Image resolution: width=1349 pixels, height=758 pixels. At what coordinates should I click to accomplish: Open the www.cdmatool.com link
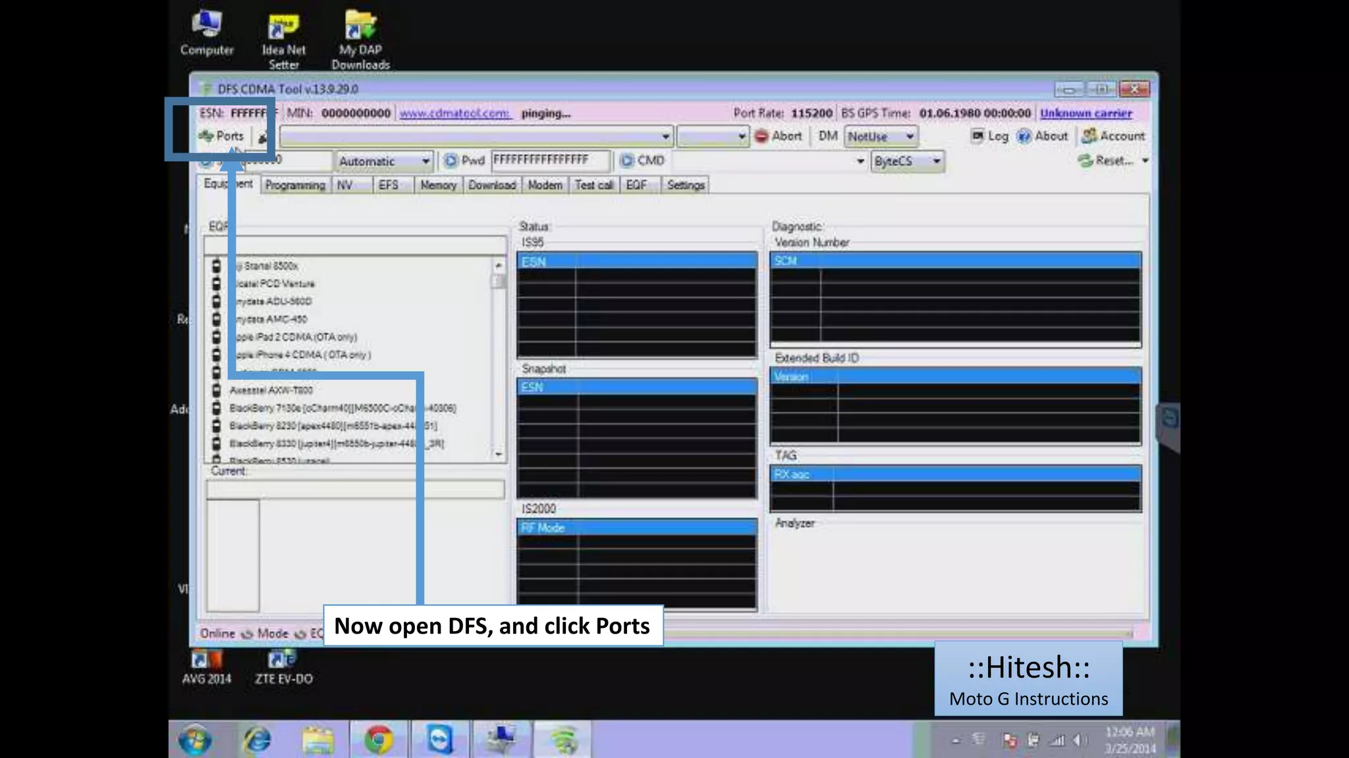point(454,113)
